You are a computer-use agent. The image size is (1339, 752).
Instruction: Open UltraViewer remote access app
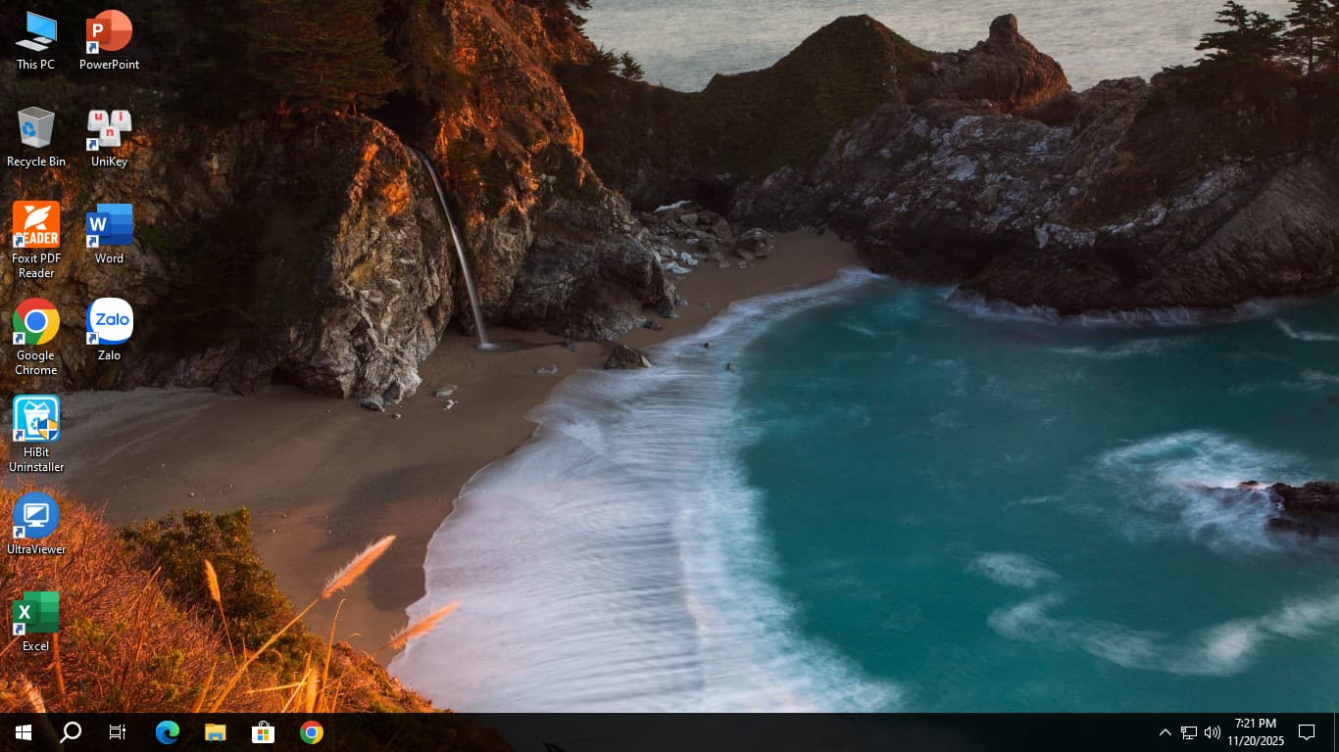point(35,516)
